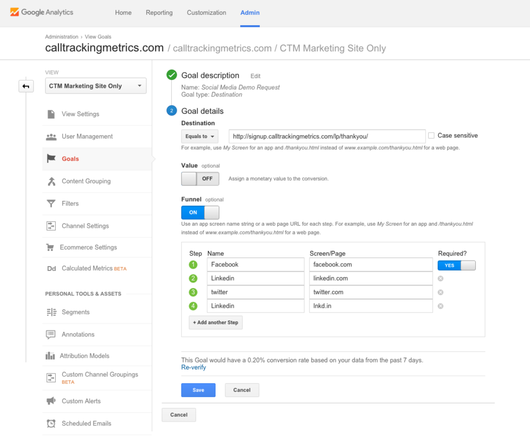Select Custom Alerts from the sidebar
The image size is (530, 438).
(78, 401)
